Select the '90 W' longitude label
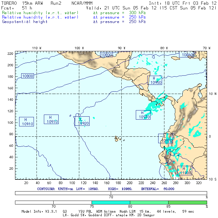218x218 pixels. pos(121,48)
